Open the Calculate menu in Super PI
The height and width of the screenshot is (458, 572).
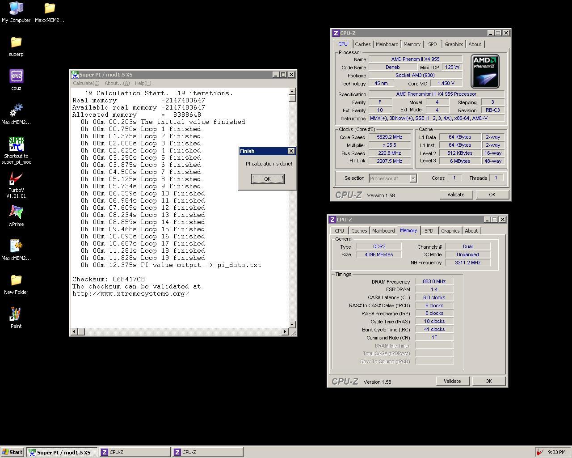tap(86, 83)
